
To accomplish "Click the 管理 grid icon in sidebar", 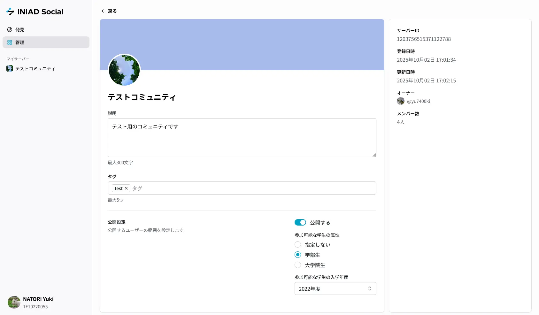I will 9,42.
